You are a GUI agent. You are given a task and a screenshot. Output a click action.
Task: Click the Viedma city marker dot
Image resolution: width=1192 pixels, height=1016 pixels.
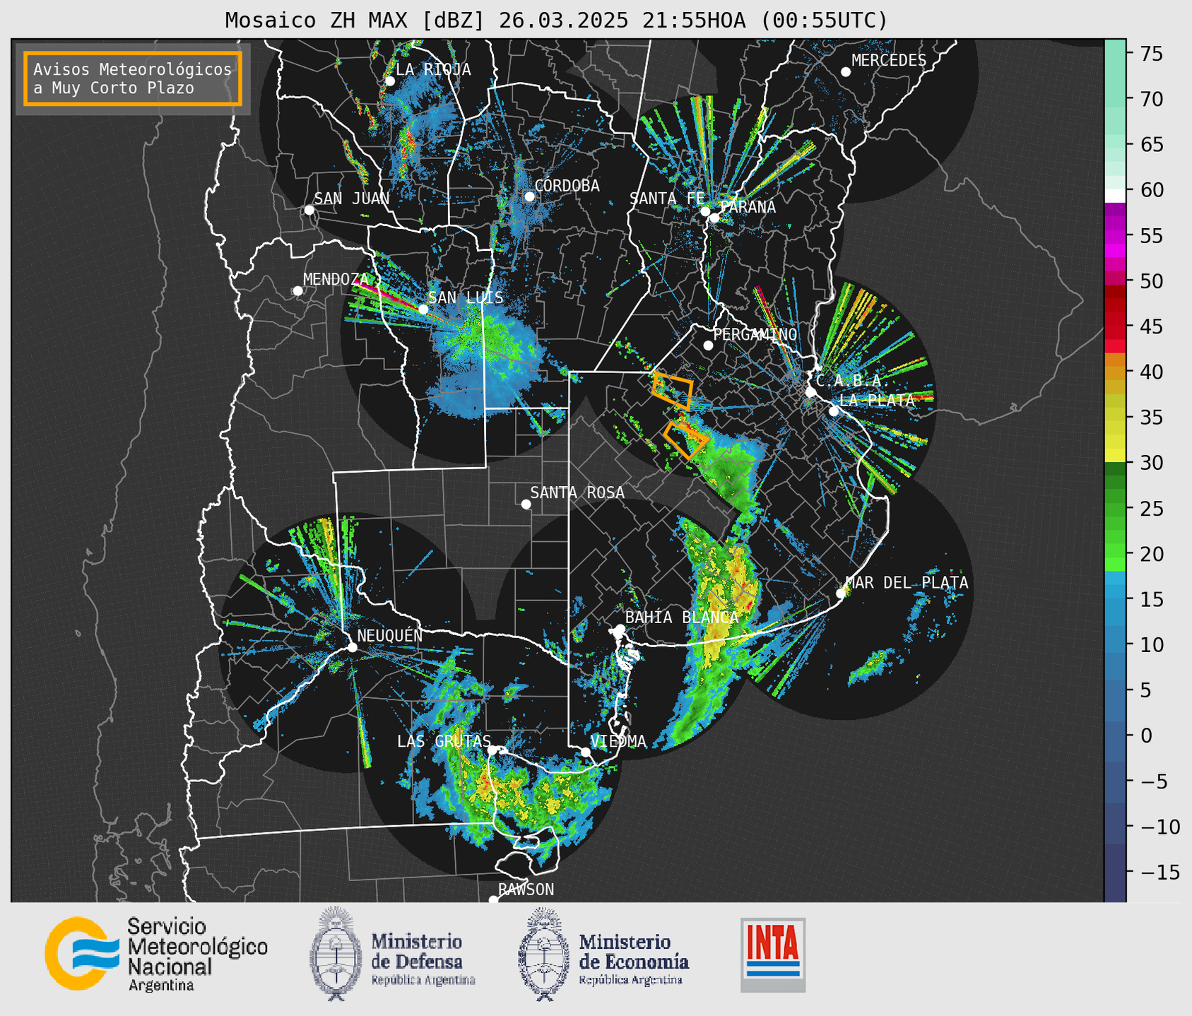coord(585,752)
